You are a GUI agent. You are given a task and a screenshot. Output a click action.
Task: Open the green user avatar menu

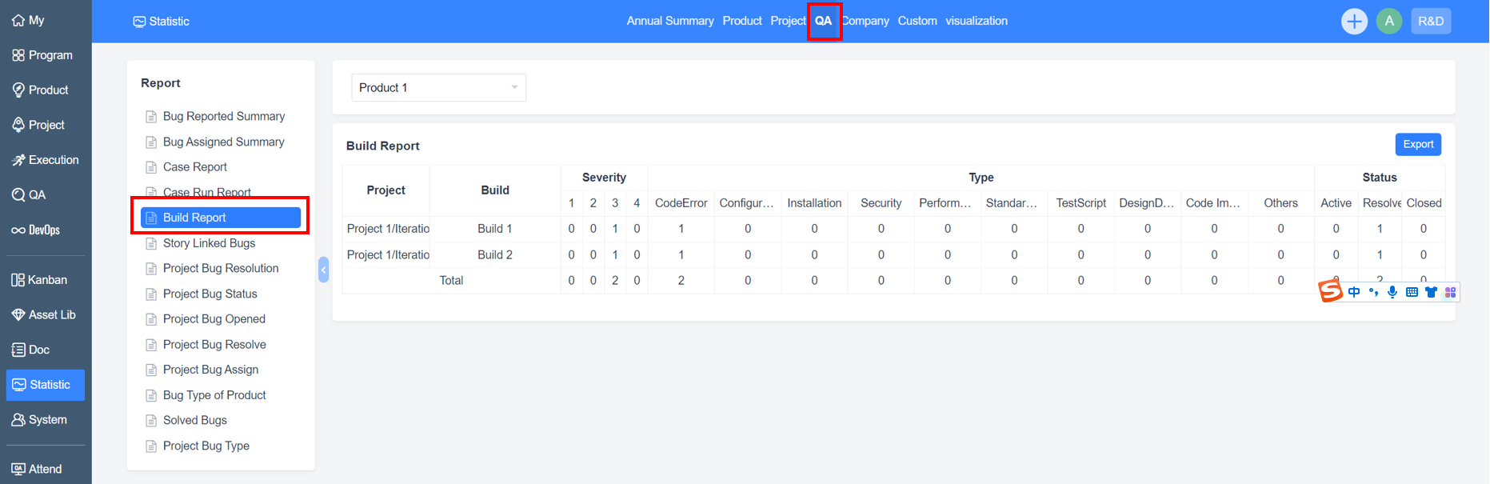pos(1389,22)
